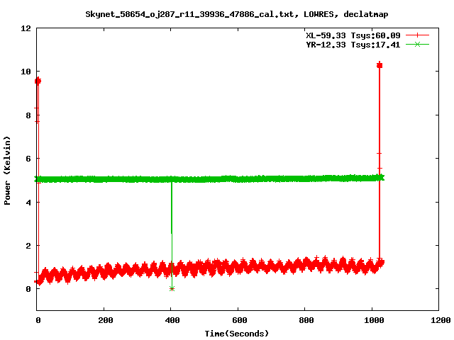The width and height of the screenshot is (454, 340).
Task: Click the y-axis tick label 2
Action: click(28, 246)
